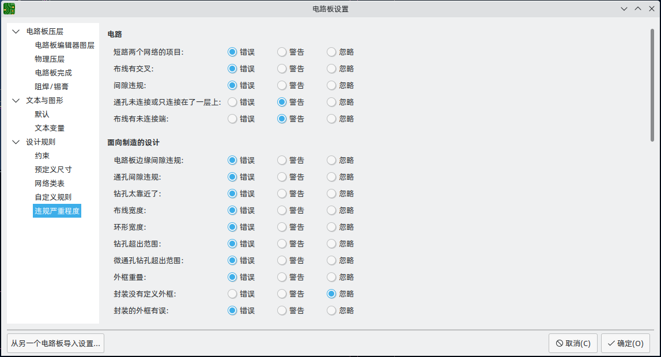Set 布线有未连接端 to 忽略
The width and height of the screenshot is (661, 357).
click(331, 119)
